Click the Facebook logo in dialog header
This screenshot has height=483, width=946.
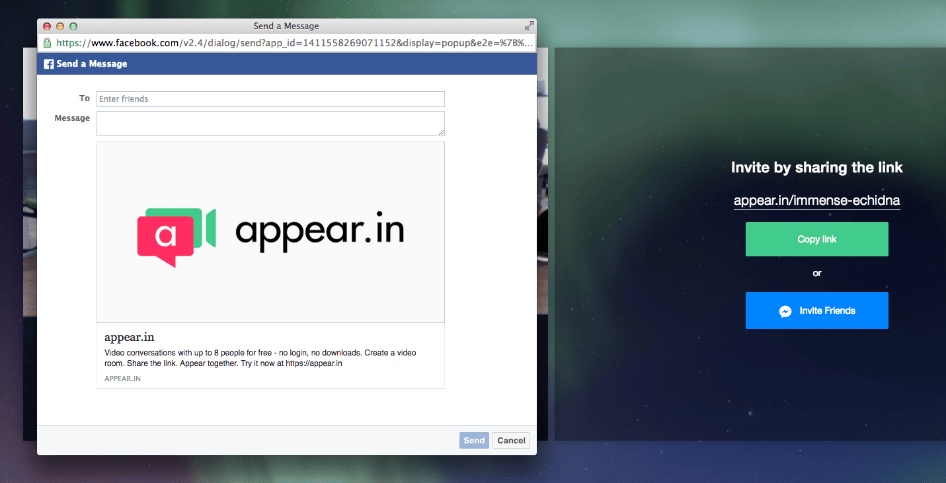[48, 64]
